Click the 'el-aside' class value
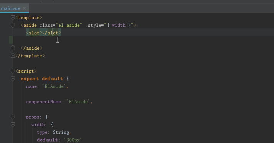 69,25
